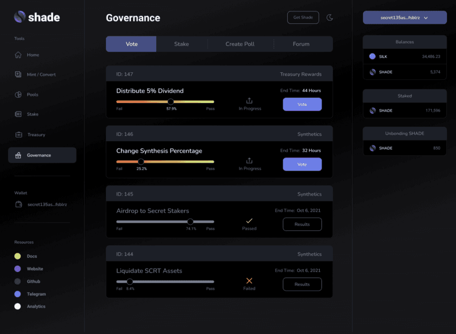Expand the secret135as...fsblrz wallet dropdown
Screen dimensions: 456x334
tap(405, 18)
